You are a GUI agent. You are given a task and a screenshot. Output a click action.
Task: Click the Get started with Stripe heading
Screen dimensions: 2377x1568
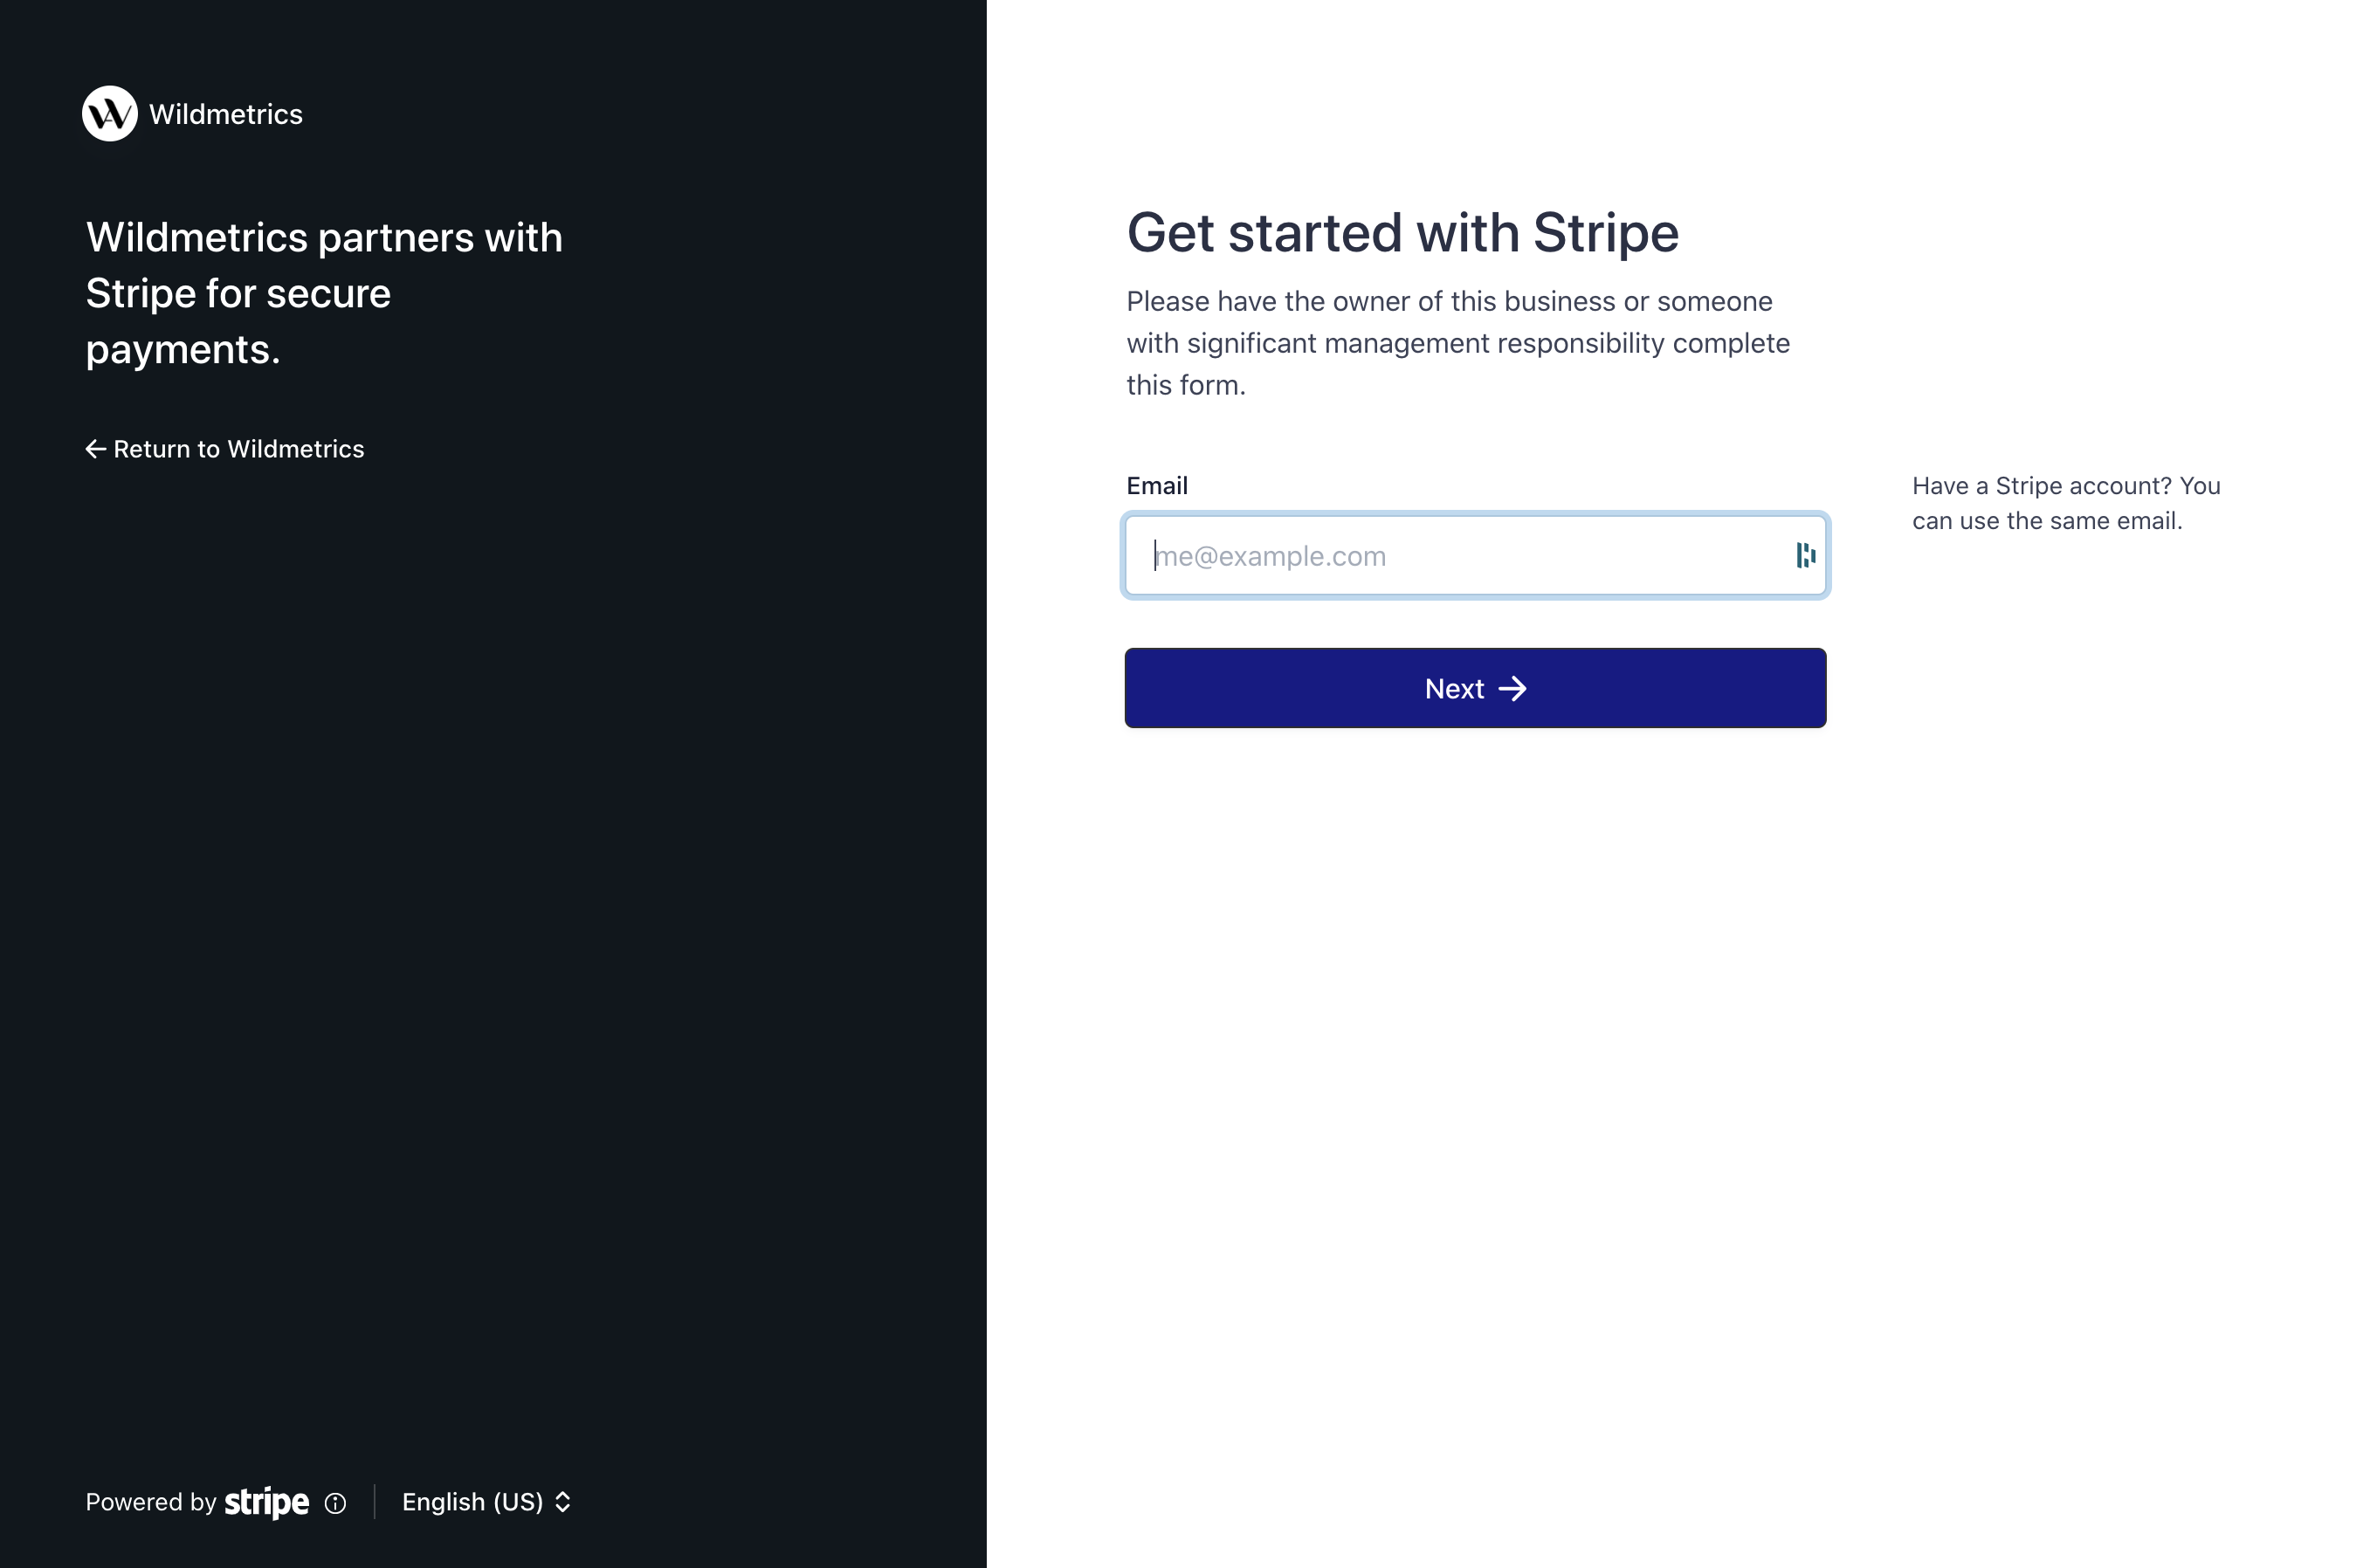click(1402, 233)
